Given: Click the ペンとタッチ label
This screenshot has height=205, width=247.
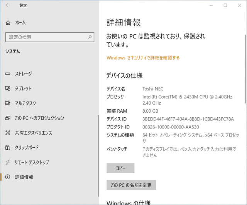Looking at the screenshot, I should coord(117,149).
